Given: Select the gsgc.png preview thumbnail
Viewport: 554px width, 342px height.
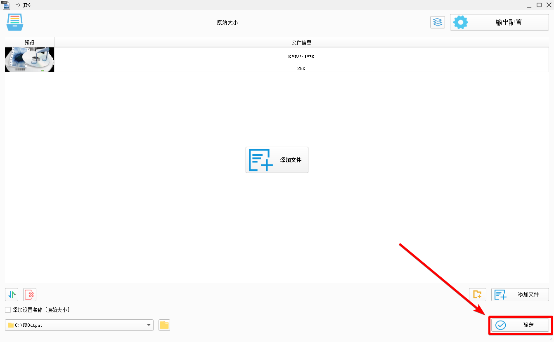Looking at the screenshot, I should (x=29, y=60).
